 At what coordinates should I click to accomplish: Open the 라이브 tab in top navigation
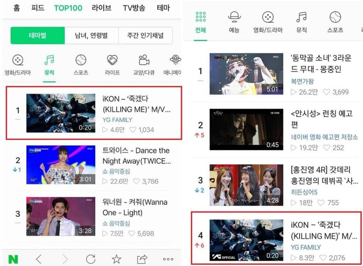[101, 8]
